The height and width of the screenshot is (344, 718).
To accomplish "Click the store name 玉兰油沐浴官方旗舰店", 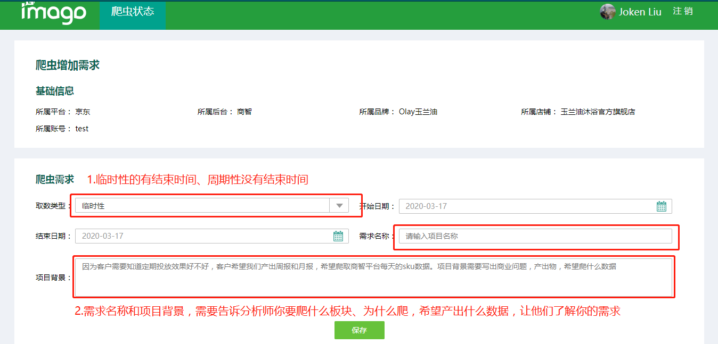I will coord(598,112).
